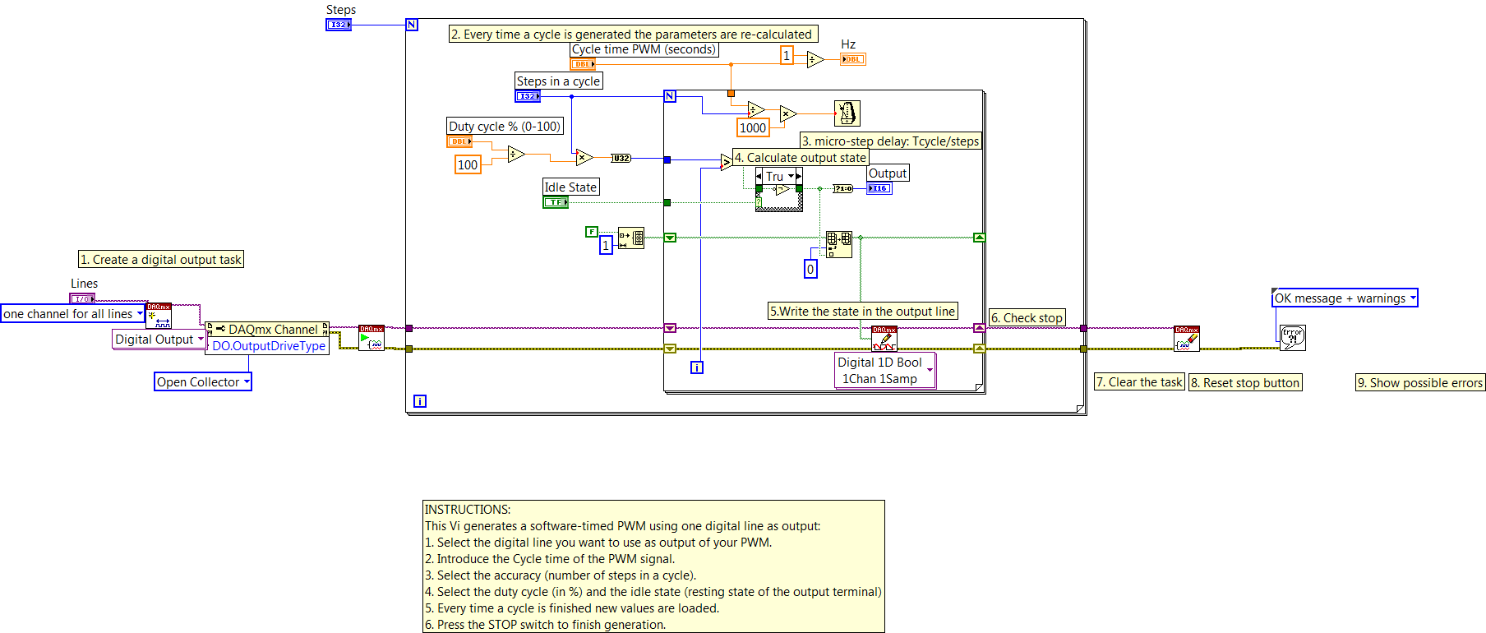Screen dimensions: 1486x633
Task: Select the Output I16 indicator terminal
Action: click(879, 188)
